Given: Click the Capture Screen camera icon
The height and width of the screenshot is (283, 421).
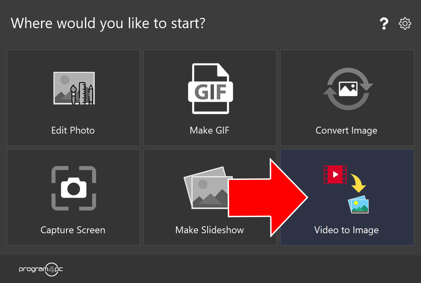Looking at the screenshot, I should (x=73, y=188).
